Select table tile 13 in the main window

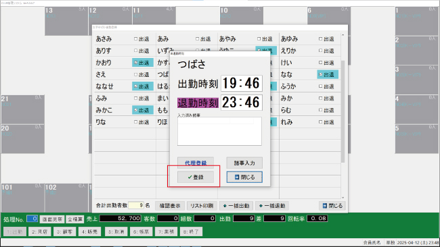66,21
